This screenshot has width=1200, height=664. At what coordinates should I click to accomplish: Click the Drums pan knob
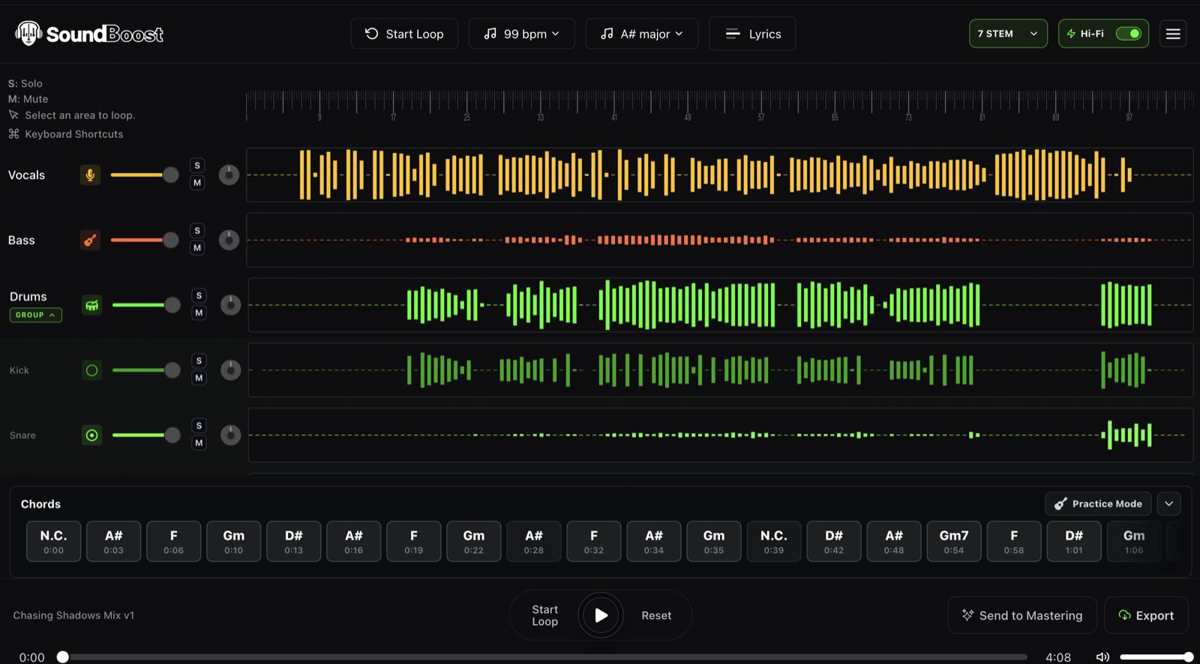[x=230, y=305]
